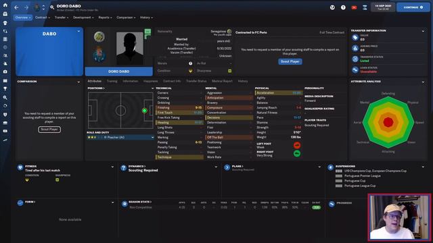Open the Season Stats link
433x243 pixels.
pyautogui.click(x=140, y=202)
